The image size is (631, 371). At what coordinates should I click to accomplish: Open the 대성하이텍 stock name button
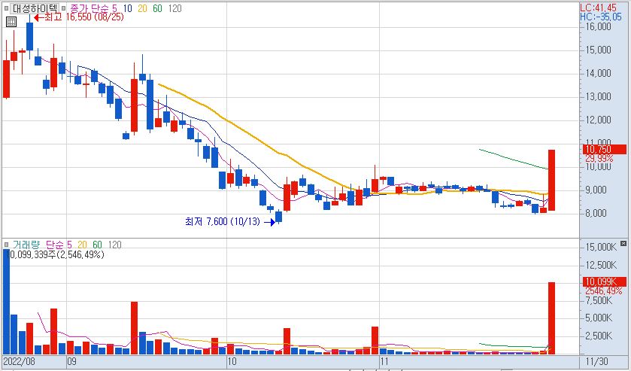(35, 8)
